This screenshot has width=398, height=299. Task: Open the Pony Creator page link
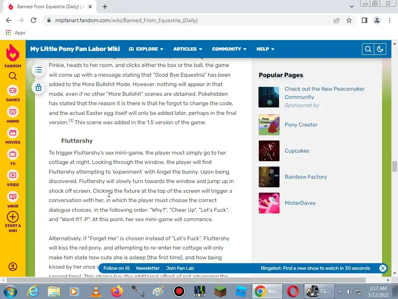pos(301,125)
